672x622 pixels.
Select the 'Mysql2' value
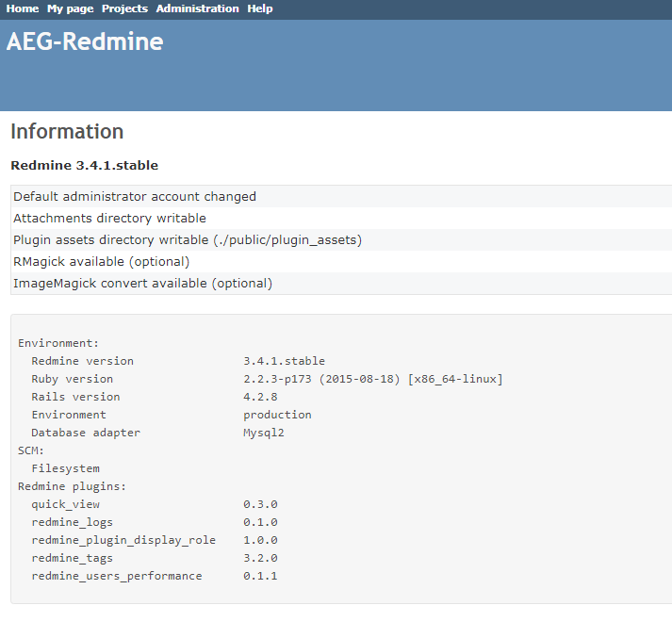(x=264, y=433)
